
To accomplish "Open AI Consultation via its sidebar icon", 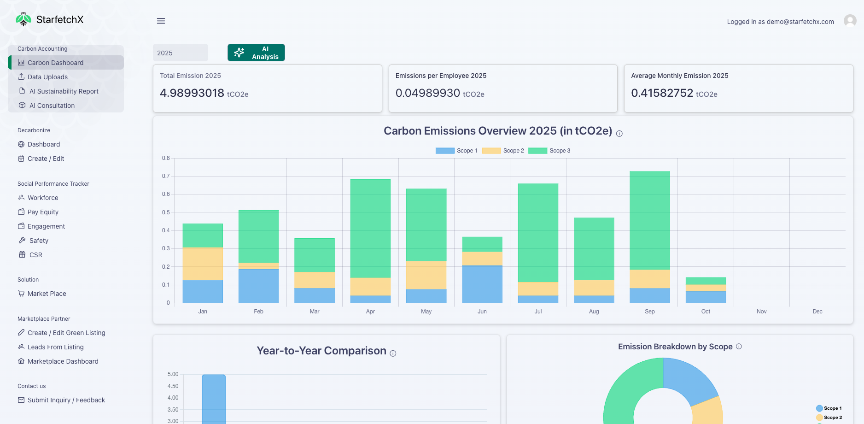I will click(x=22, y=105).
